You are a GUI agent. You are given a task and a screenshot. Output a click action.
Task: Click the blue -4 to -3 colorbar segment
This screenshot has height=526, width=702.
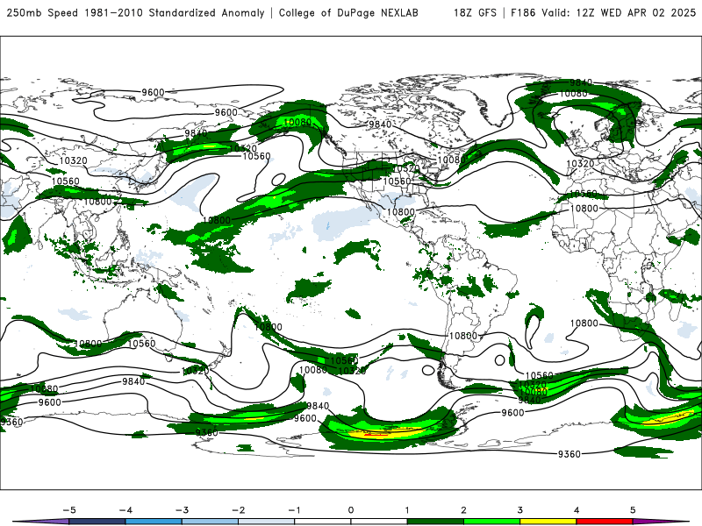(154, 522)
